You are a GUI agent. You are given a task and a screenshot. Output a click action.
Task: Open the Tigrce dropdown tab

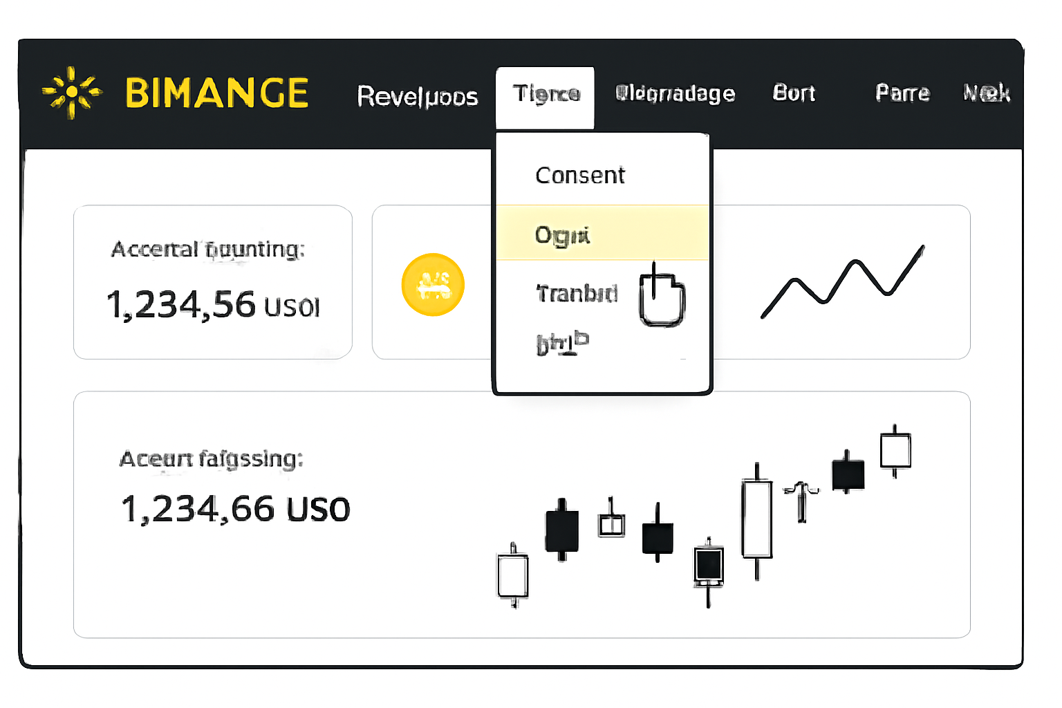(x=546, y=95)
